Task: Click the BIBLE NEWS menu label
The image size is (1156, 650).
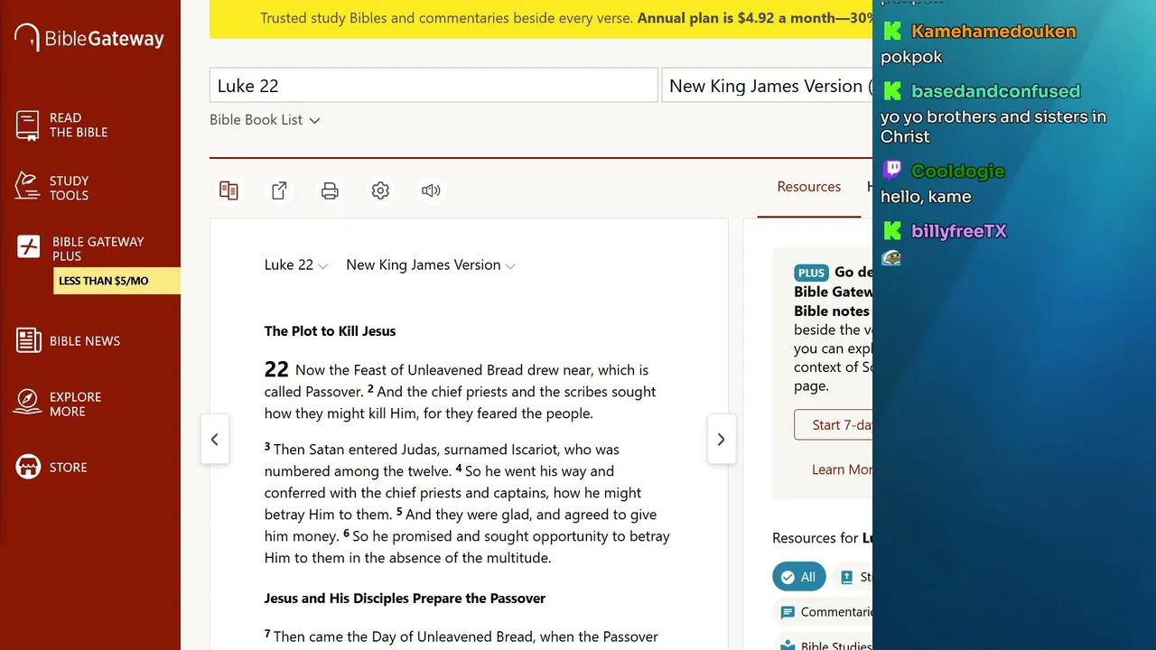Action: tap(85, 341)
